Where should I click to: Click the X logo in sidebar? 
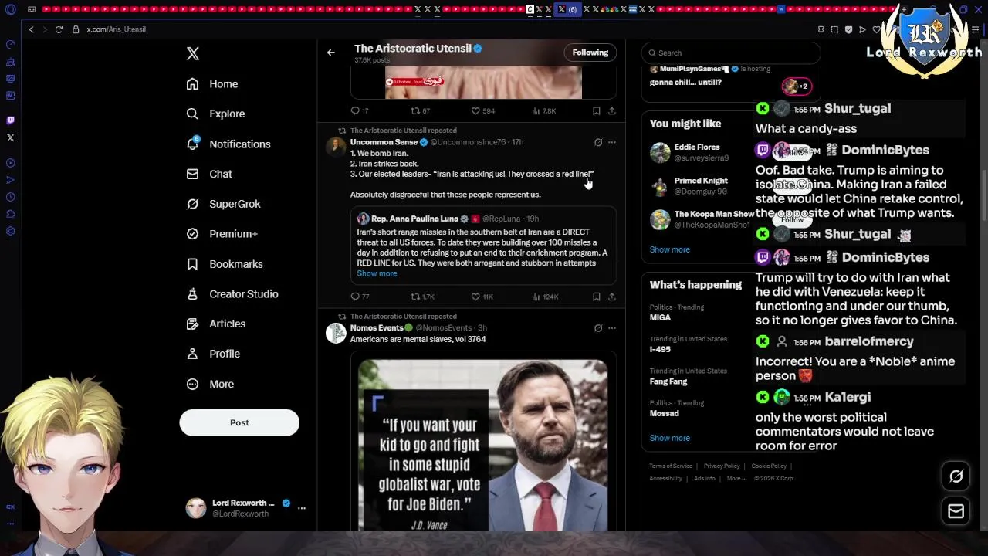pyautogui.click(x=193, y=53)
